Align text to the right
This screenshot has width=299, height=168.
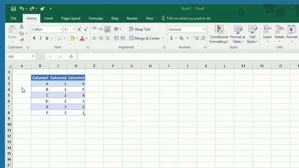click(107, 38)
